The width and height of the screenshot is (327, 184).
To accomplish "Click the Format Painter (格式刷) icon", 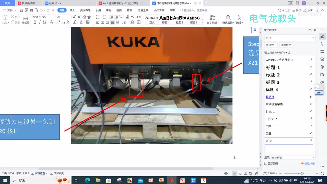I will (26, 18).
